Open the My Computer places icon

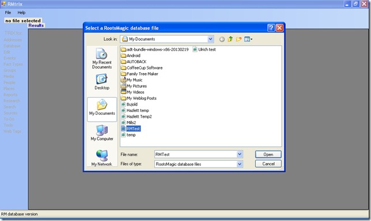102,133
